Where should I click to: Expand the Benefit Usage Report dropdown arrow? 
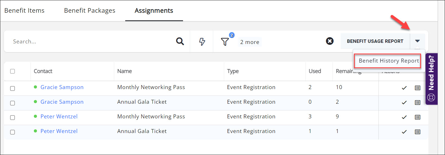coord(417,41)
